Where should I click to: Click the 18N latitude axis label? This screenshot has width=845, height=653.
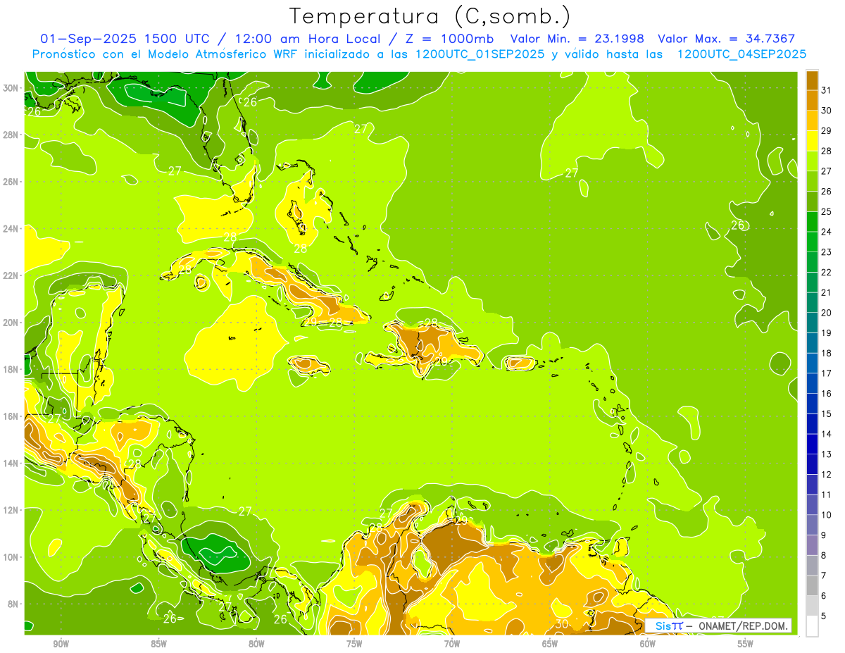pyautogui.click(x=11, y=369)
